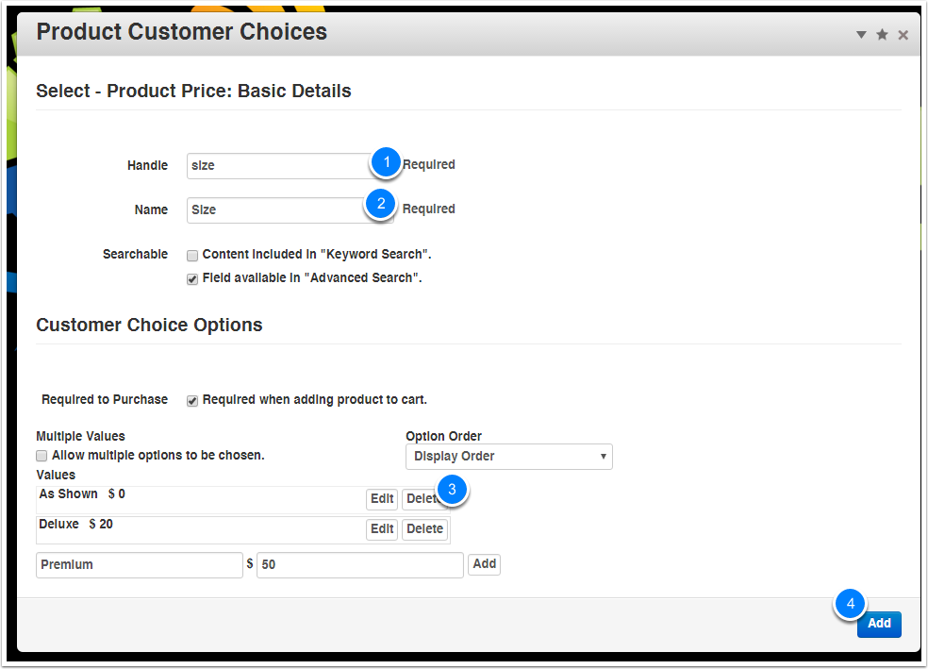Edit the Deluxe value
928x669 pixels.
click(x=382, y=529)
